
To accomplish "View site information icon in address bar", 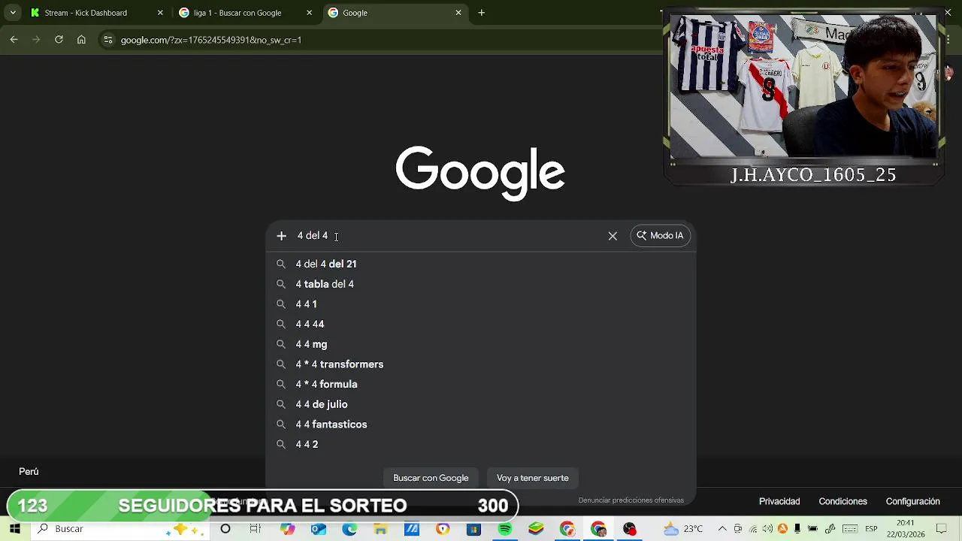I will pos(107,40).
